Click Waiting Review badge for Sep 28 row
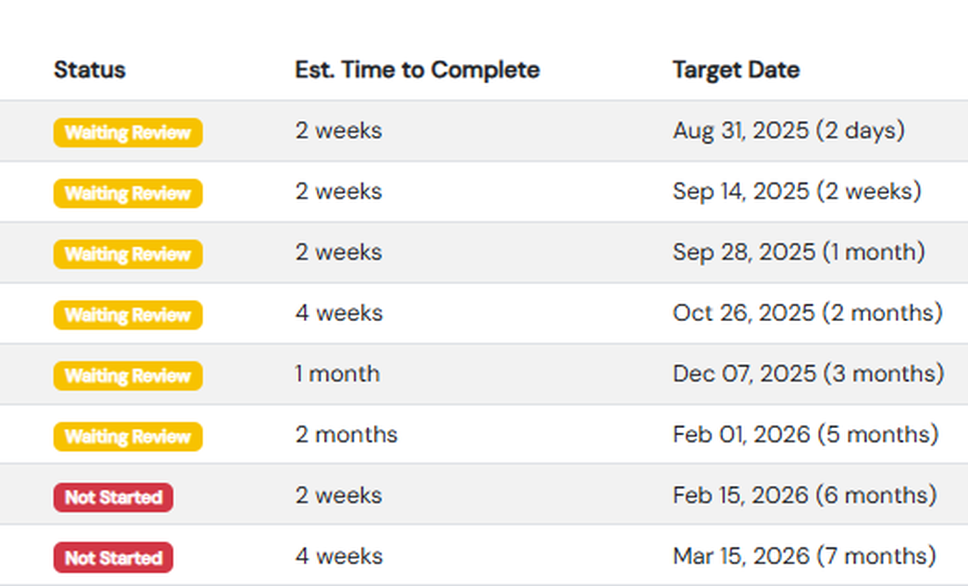This screenshot has width=968, height=586. [128, 254]
